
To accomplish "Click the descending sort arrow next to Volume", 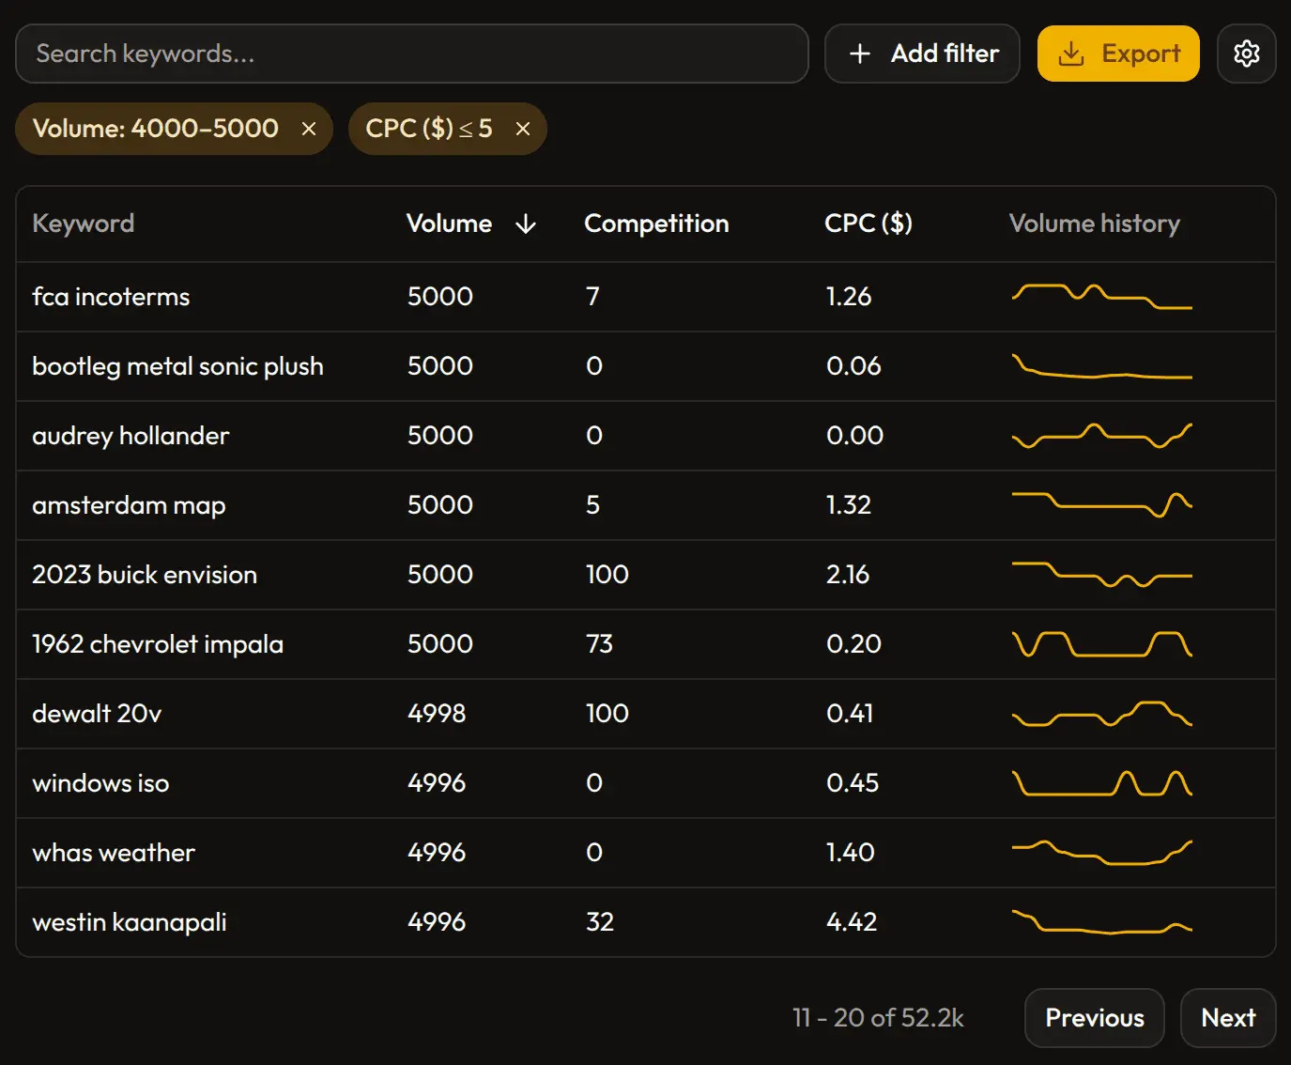I will (526, 224).
